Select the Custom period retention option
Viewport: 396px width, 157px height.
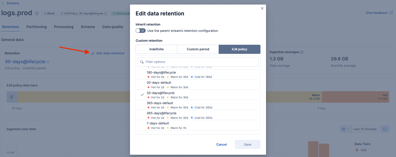tap(198, 49)
